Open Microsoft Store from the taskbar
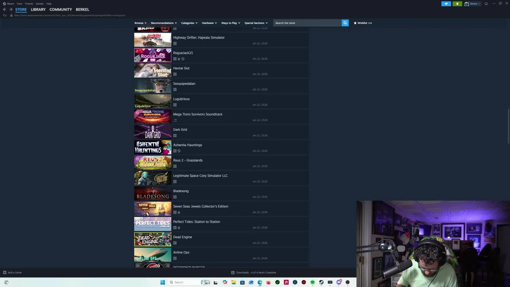This screenshot has height=287, width=510. coord(242,282)
